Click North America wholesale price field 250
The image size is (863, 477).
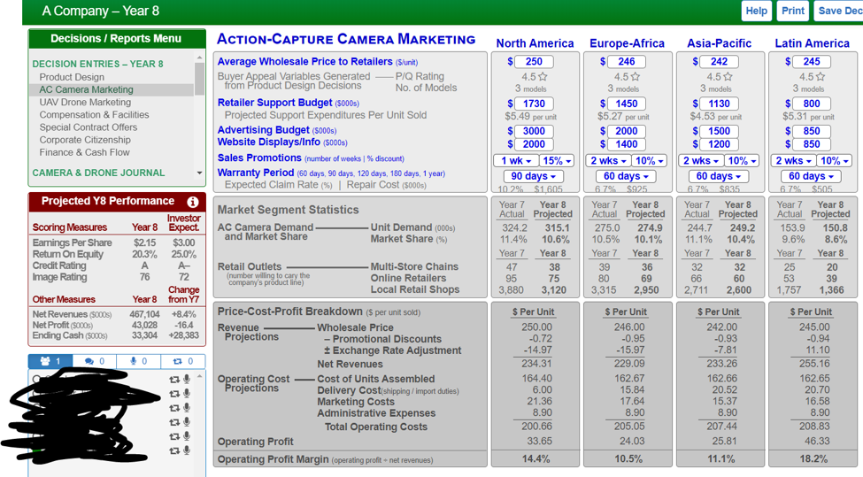pyautogui.click(x=534, y=62)
